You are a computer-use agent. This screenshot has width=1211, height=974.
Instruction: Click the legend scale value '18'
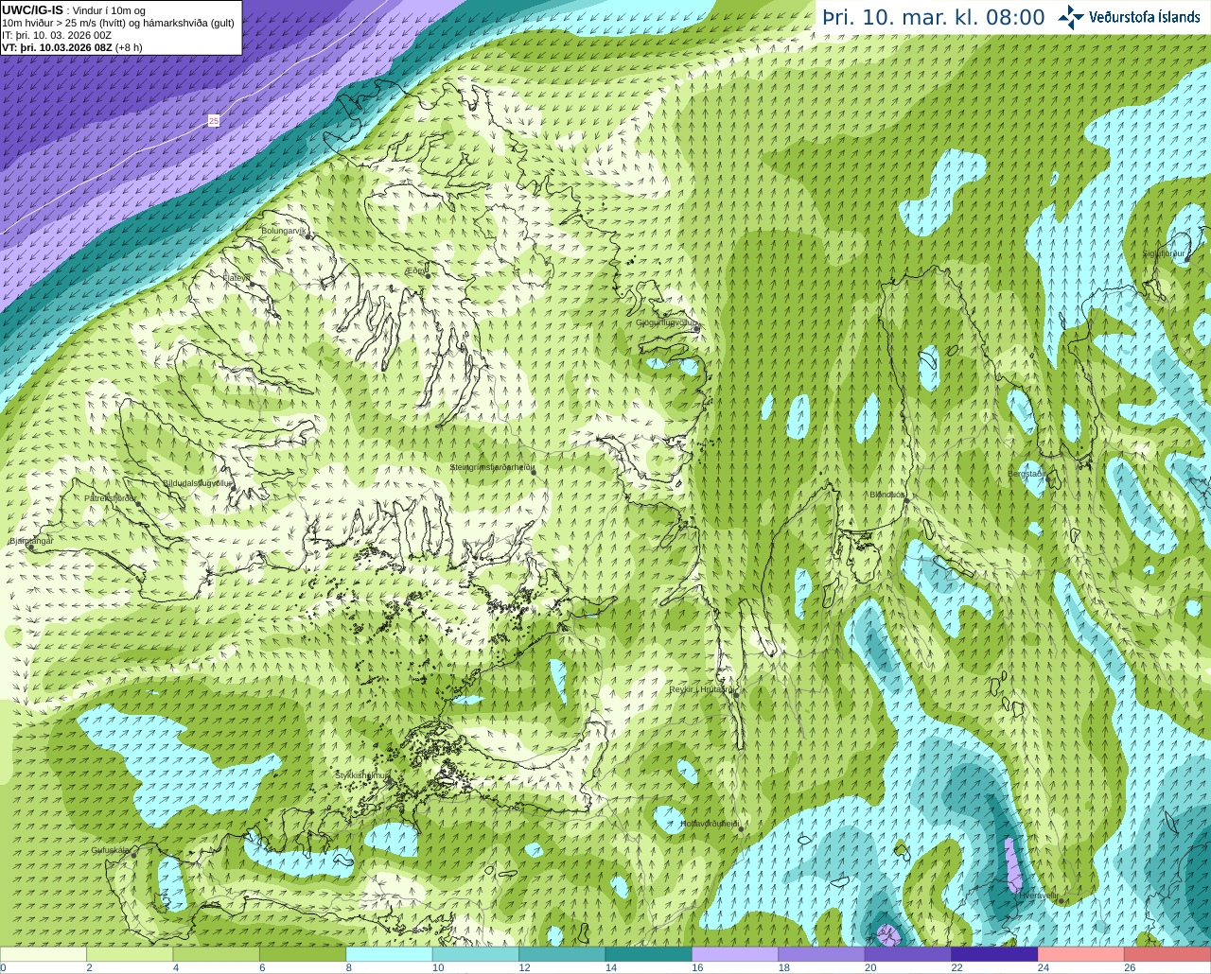pyautogui.click(x=784, y=968)
